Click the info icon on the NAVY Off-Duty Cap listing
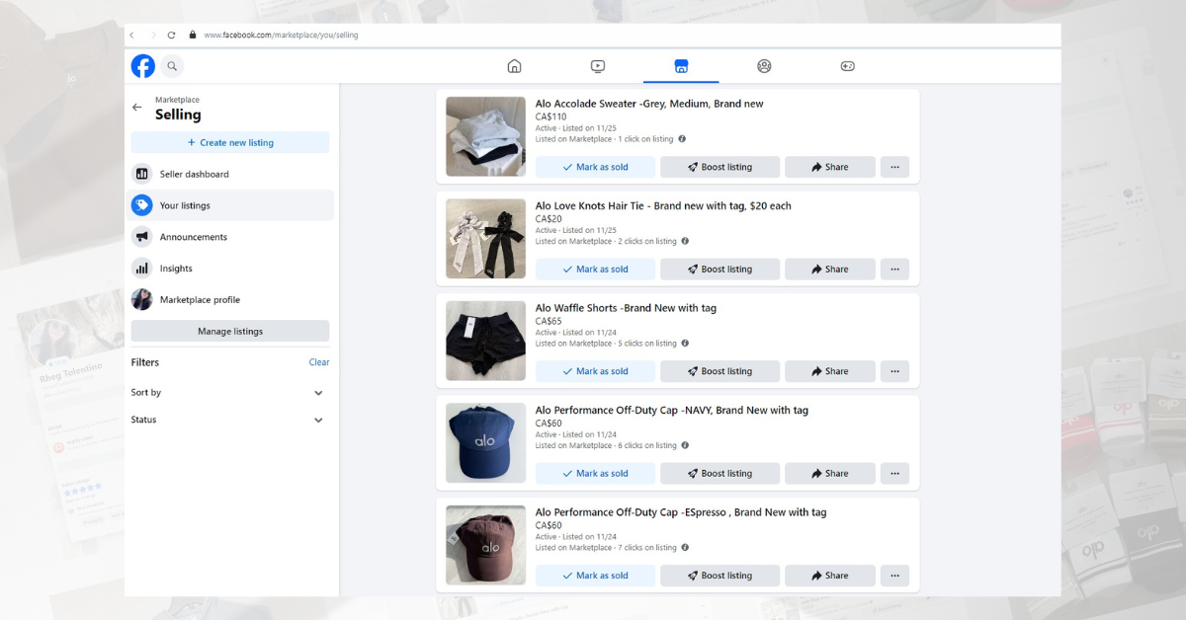Viewport: 1186px width, 620px height. pyautogui.click(x=685, y=445)
